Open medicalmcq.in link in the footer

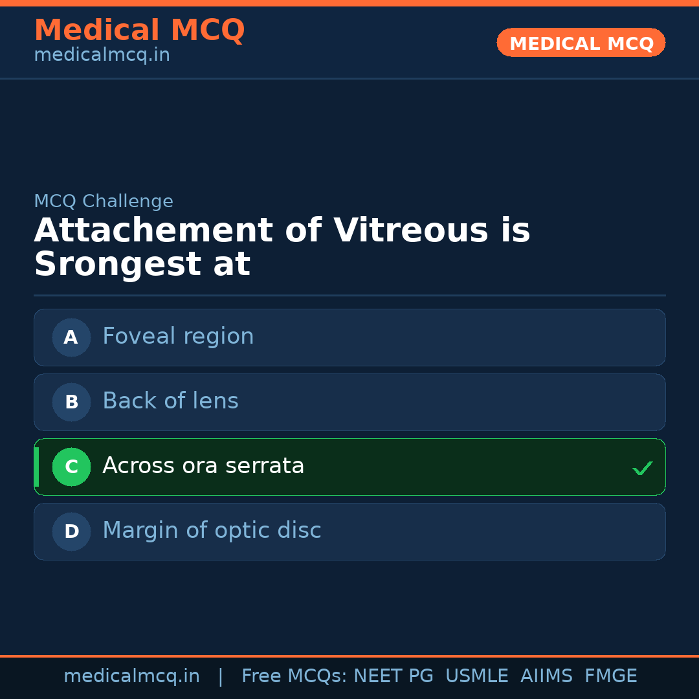pos(131,676)
